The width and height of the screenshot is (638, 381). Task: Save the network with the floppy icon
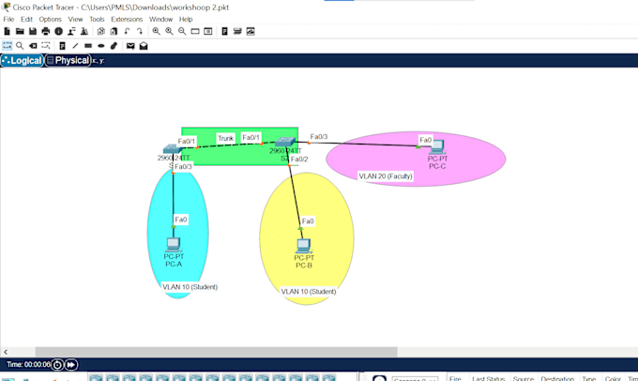point(33,31)
